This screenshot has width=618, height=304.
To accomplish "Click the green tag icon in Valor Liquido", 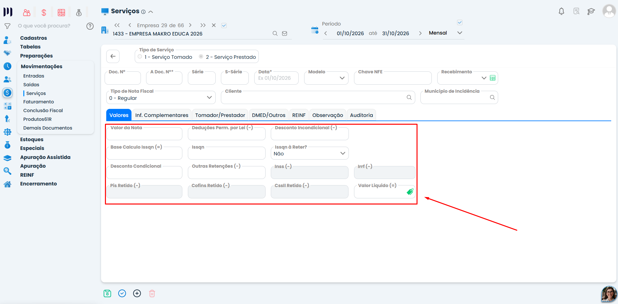I will pyautogui.click(x=410, y=192).
